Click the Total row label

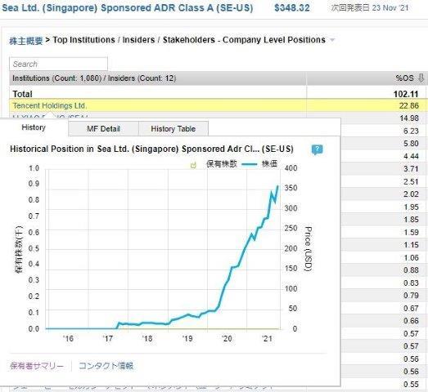pos(22,94)
